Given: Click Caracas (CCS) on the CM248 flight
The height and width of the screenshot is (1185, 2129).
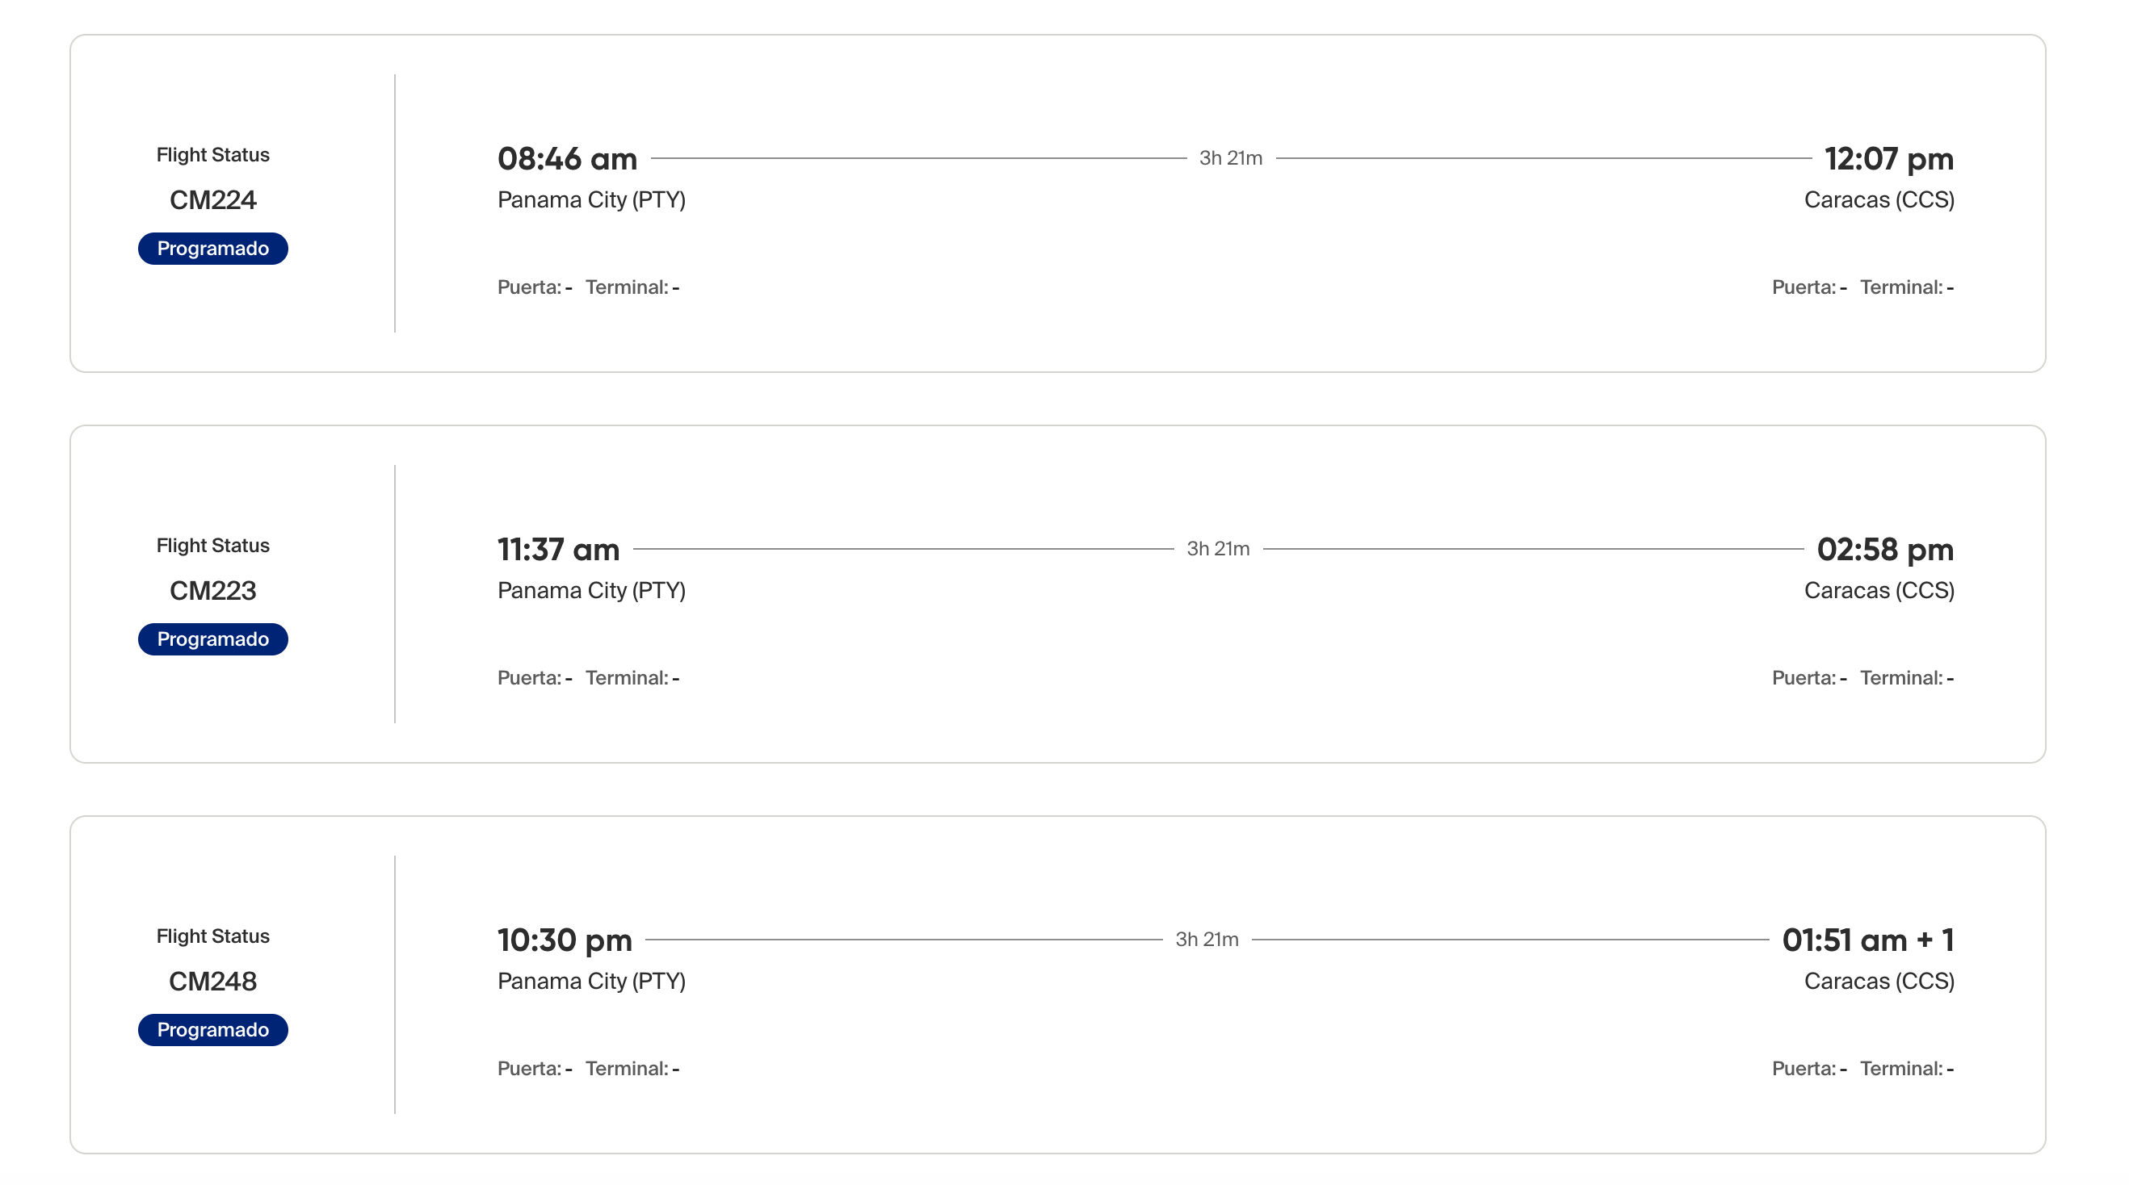Looking at the screenshot, I should coord(1879,981).
